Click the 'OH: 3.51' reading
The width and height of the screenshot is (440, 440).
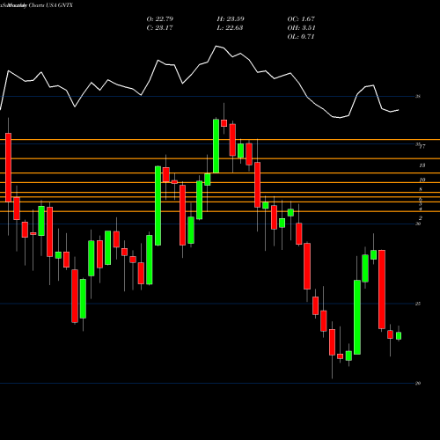pos(301,28)
